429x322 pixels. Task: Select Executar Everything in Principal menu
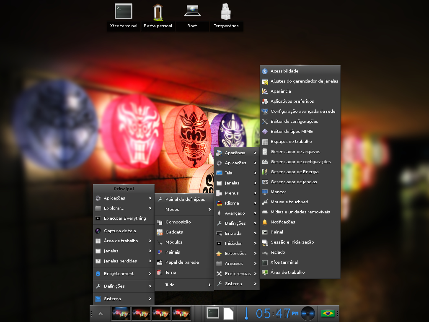pyautogui.click(x=124, y=218)
